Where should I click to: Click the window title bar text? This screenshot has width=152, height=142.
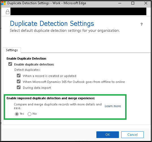pos(47,3)
